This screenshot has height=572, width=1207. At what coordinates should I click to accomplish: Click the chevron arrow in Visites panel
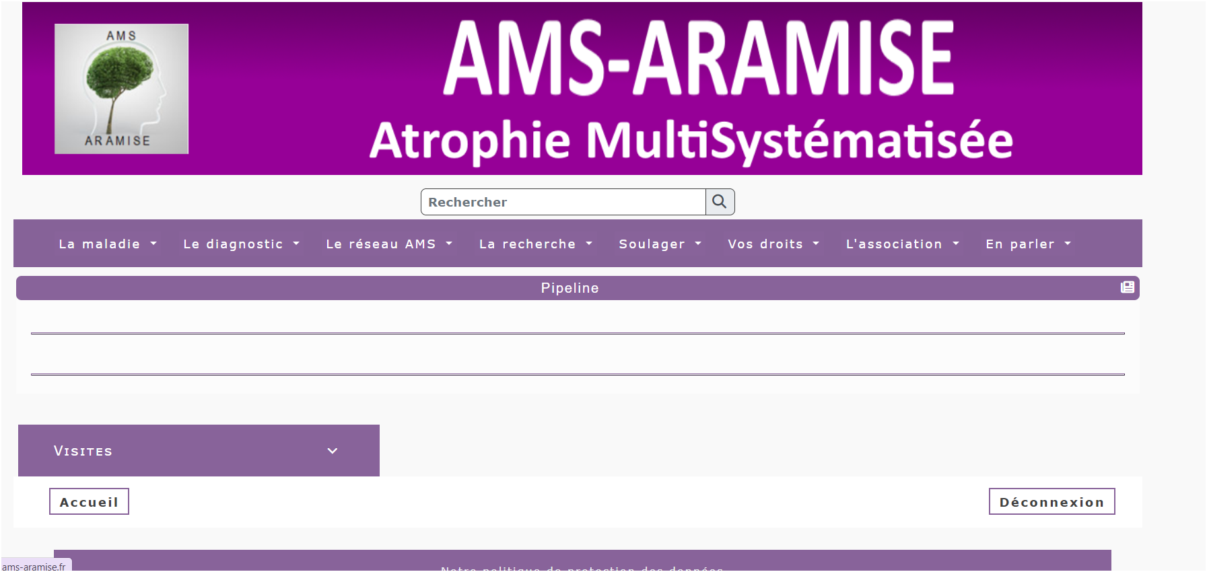pos(332,451)
